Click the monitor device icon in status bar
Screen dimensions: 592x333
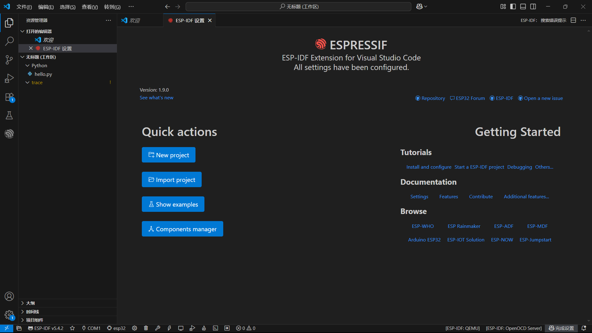click(x=181, y=328)
